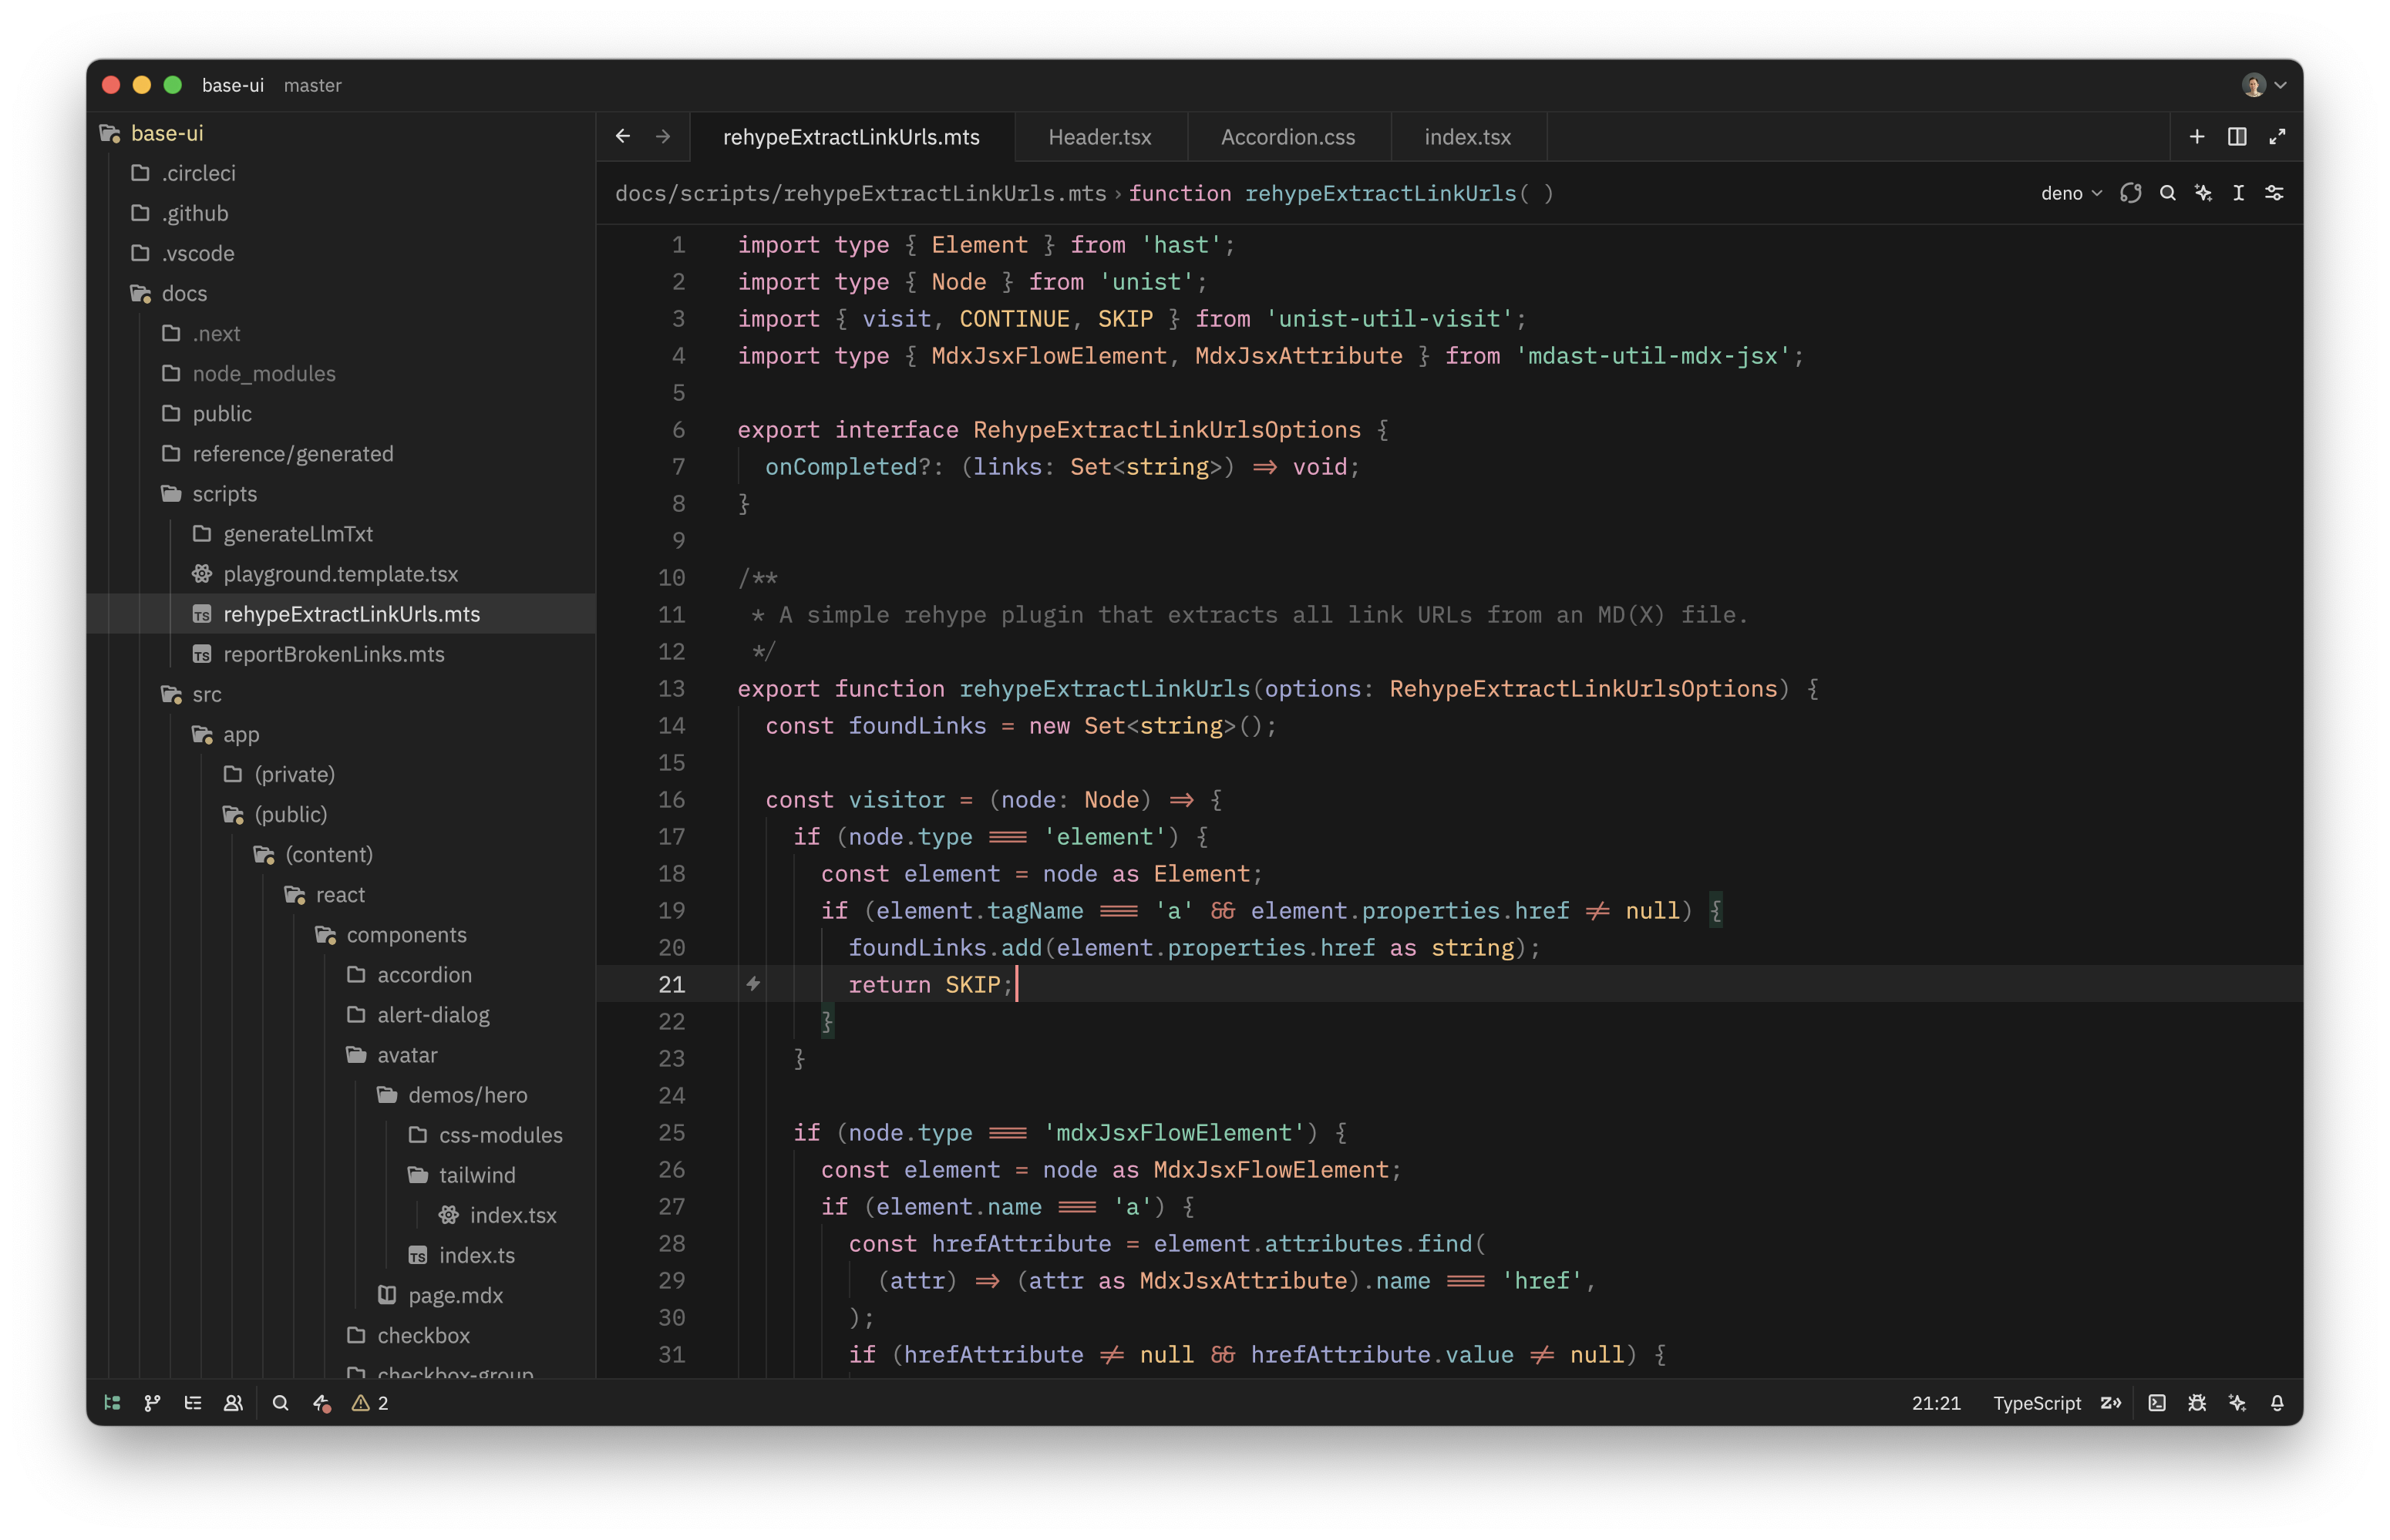2390x1540 pixels.
Task: Open the assistant sparkle icon in status bar
Action: click(x=2237, y=1403)
